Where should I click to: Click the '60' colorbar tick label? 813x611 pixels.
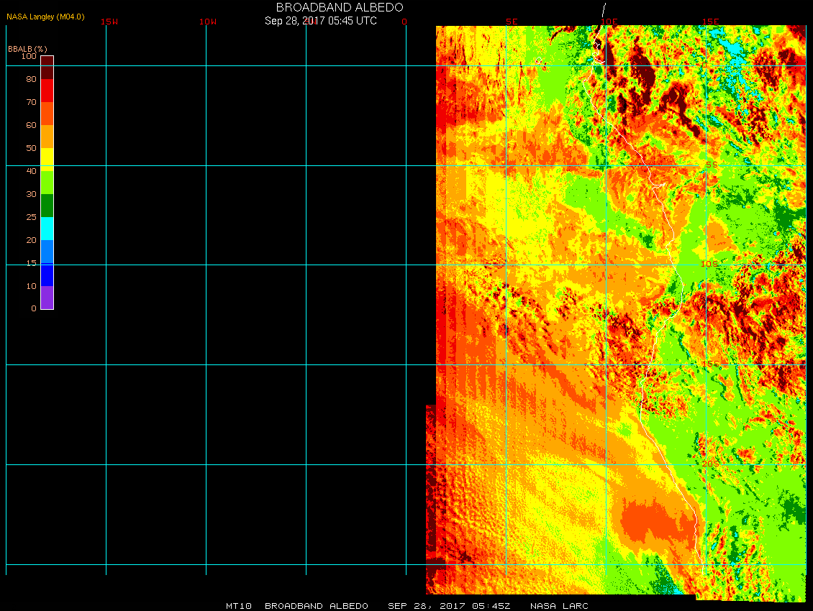pos(31,125)
